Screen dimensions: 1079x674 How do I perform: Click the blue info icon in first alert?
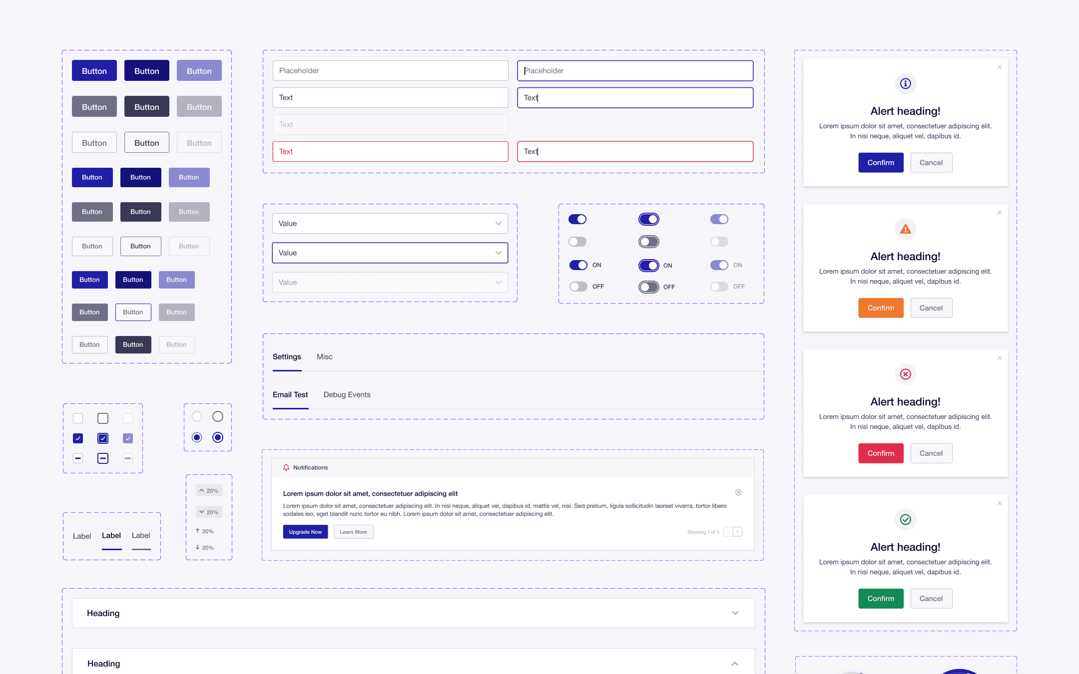905,83
